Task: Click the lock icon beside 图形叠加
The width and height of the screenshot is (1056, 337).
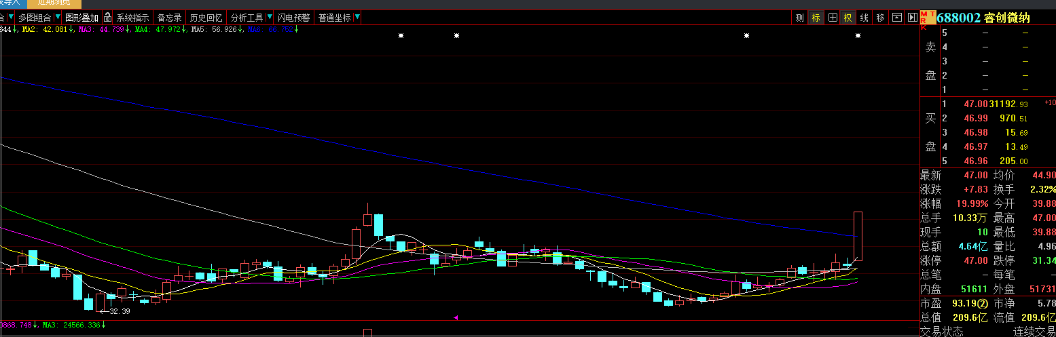Action: coord(107,18)
